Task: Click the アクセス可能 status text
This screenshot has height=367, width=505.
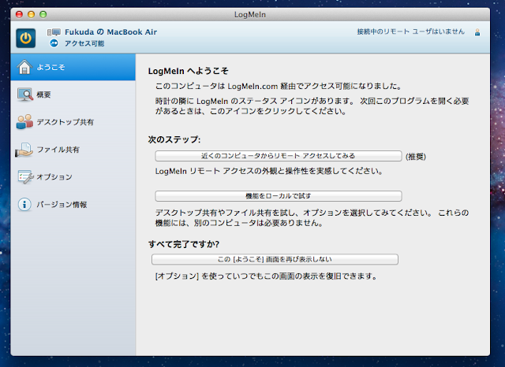Action: [x=84, y=43]
